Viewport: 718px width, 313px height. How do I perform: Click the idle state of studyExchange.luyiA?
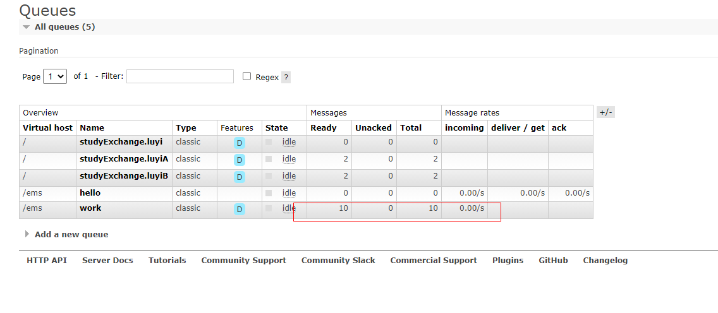tap(289, 159)
